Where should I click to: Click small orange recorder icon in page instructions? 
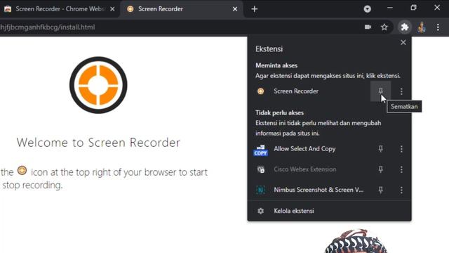[22, 170]
